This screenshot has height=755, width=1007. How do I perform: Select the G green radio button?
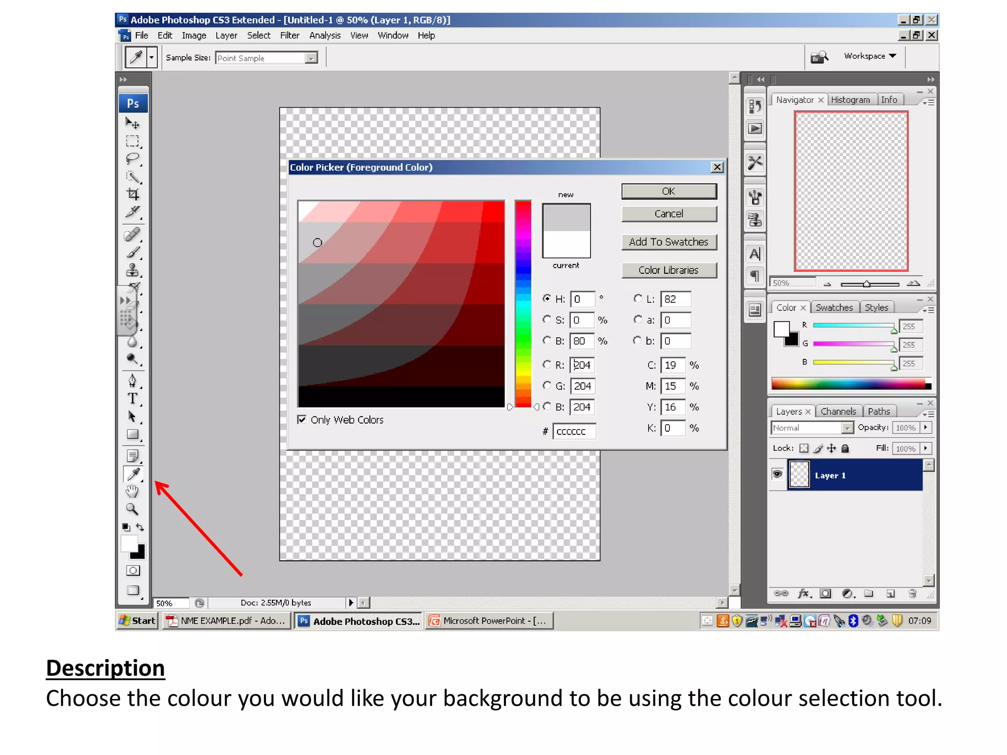point(546,385)
